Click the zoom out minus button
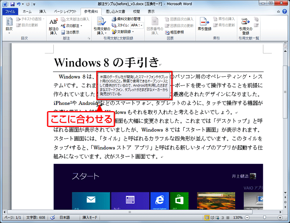 [247, 218]
